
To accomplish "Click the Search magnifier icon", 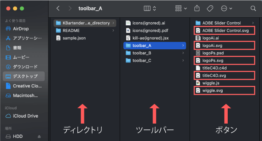I will [253, 8].
